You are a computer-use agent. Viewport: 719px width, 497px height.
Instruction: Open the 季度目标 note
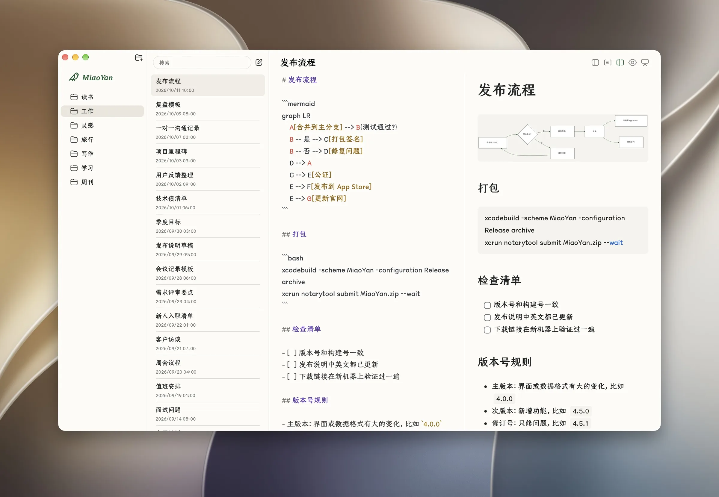pos(208,226)
